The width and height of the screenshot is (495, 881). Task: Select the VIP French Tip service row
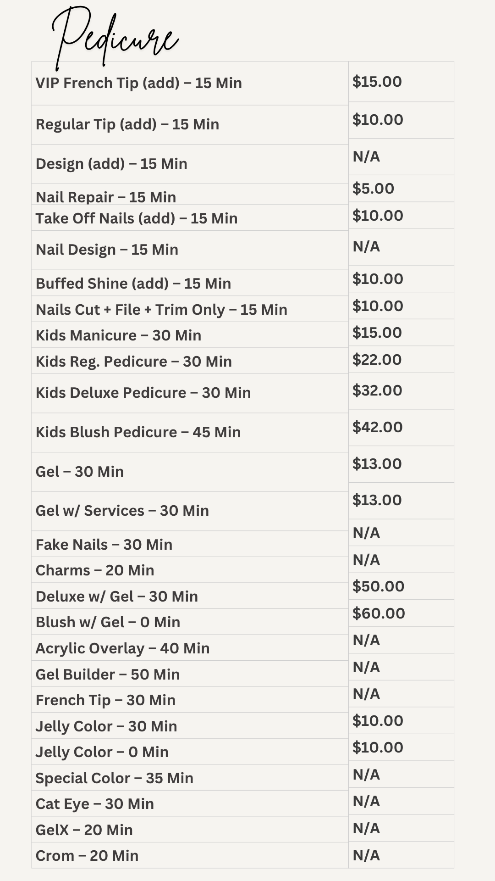138,83
